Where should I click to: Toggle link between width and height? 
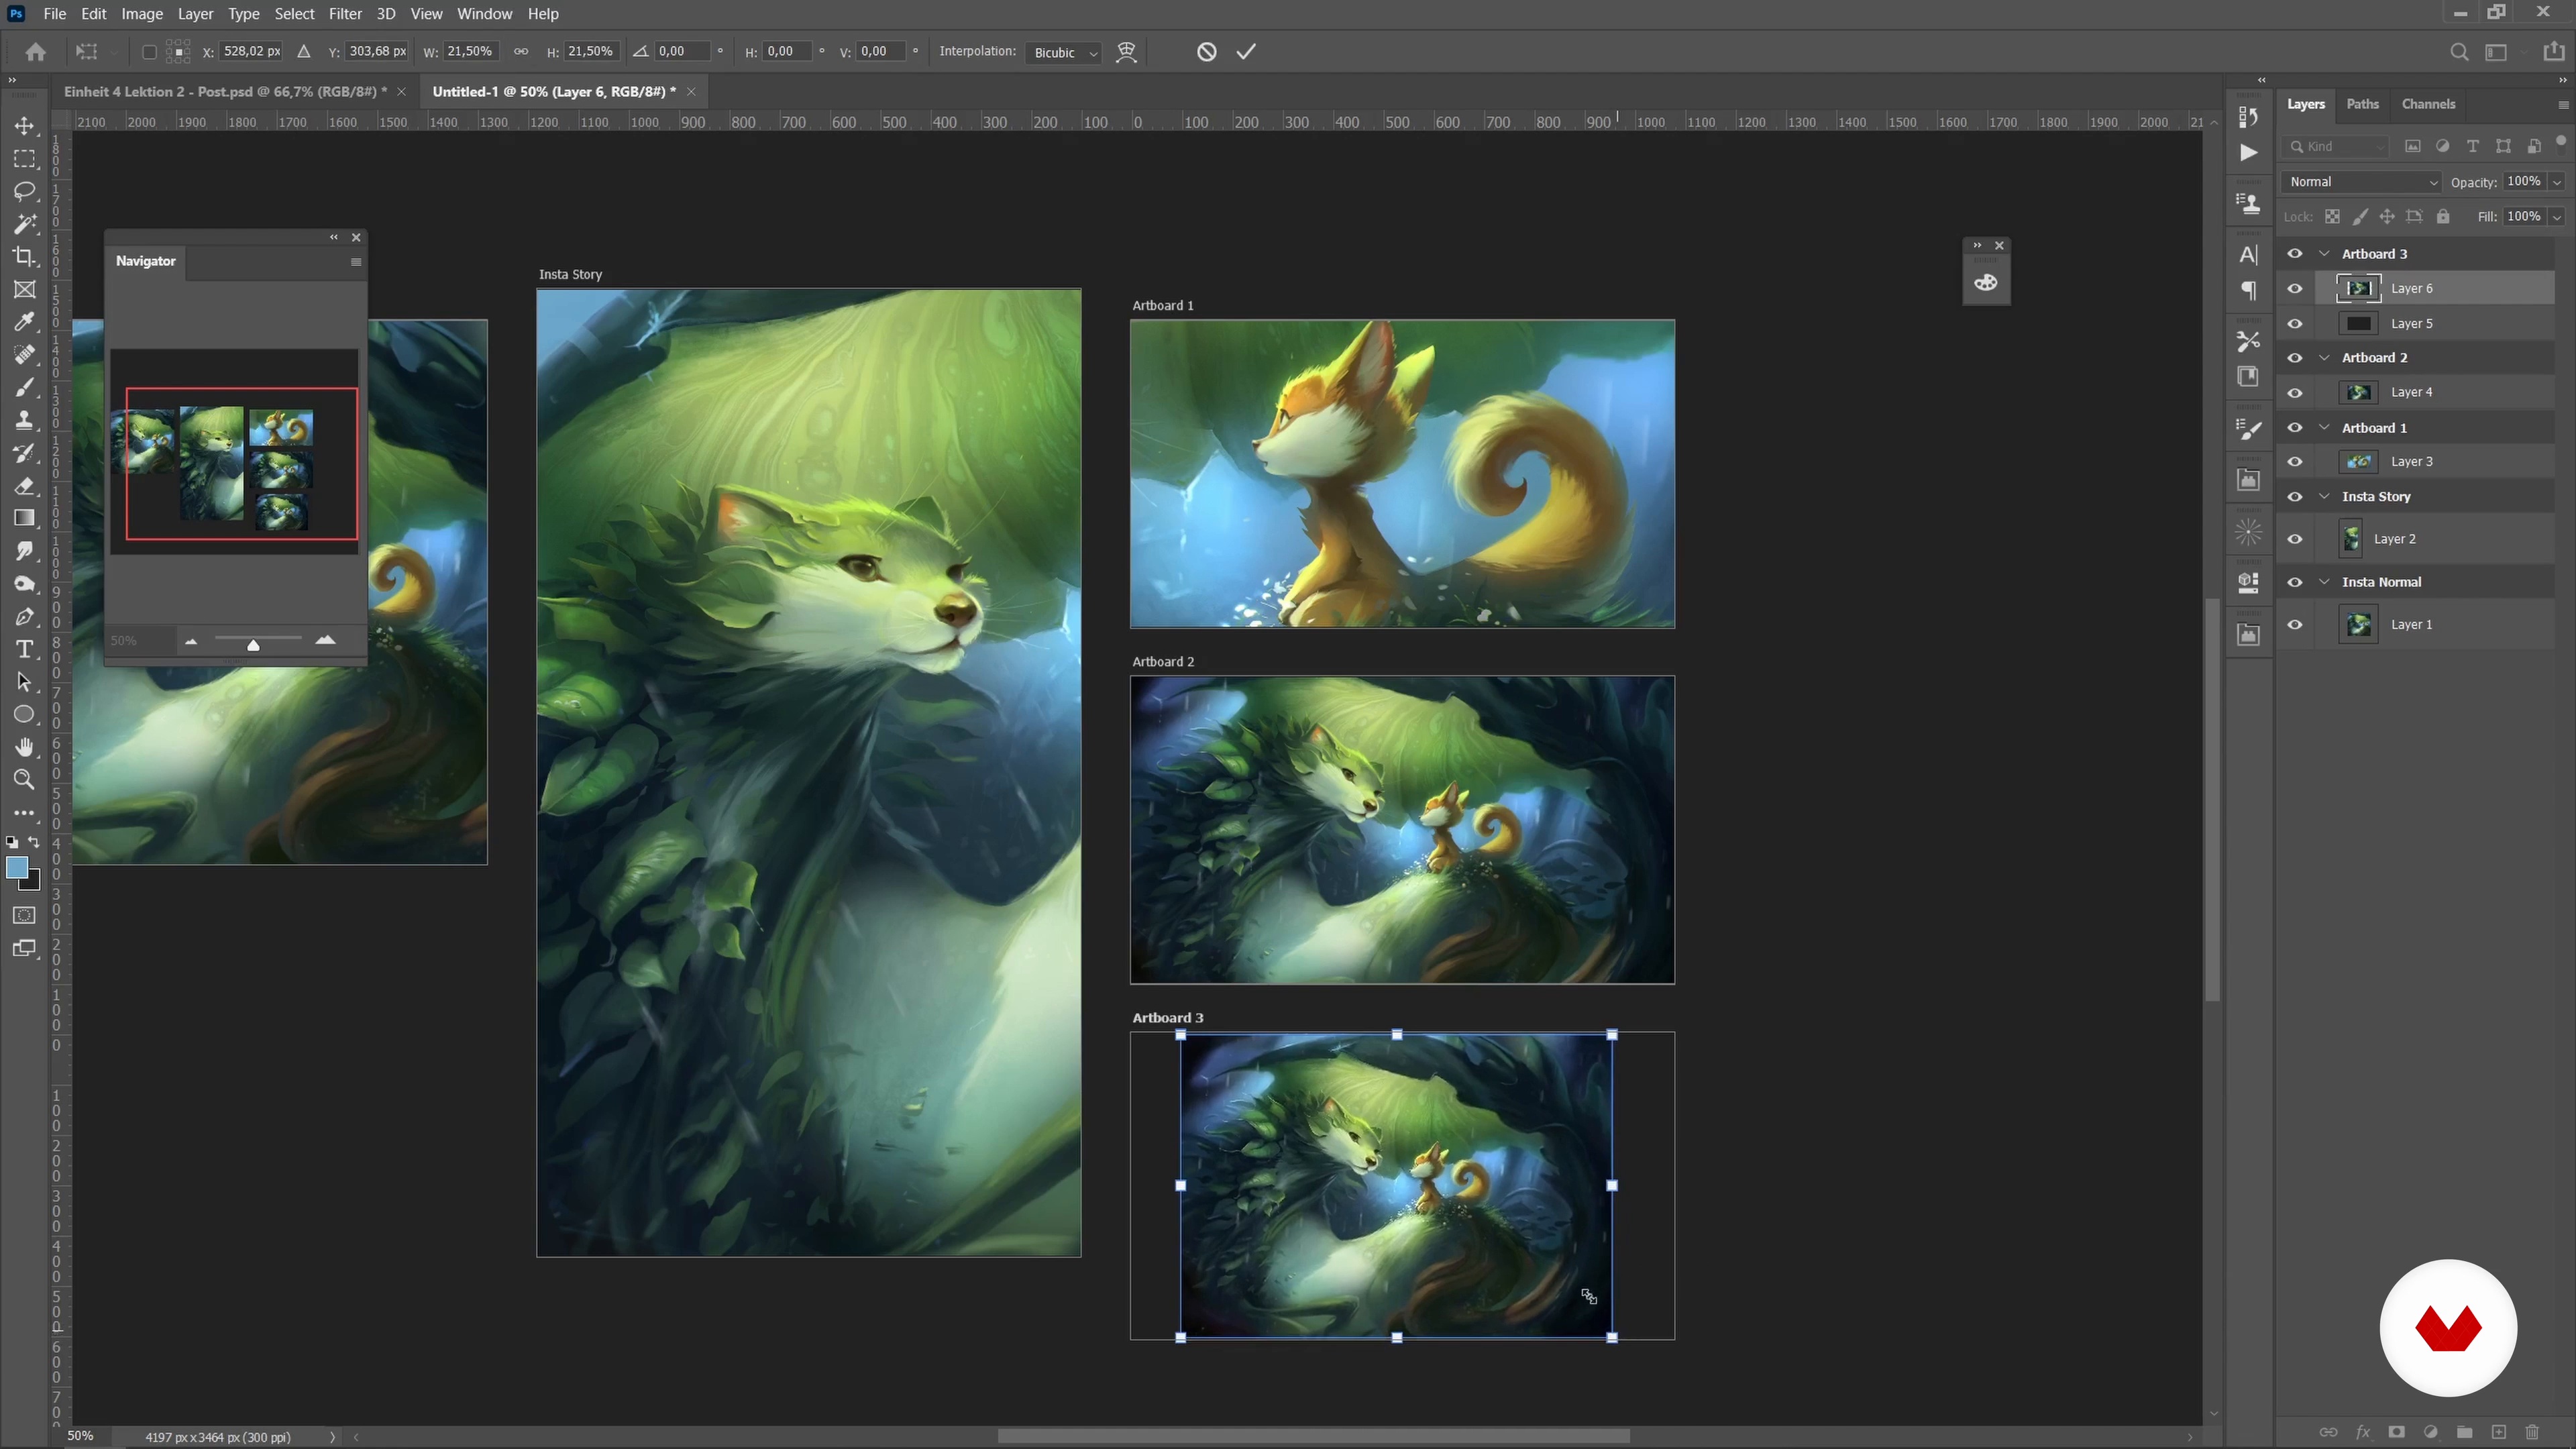(521, 51)
